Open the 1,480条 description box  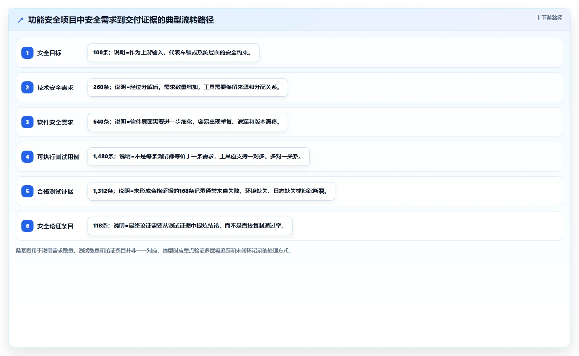pyautogui.click(x=199, y=157)
